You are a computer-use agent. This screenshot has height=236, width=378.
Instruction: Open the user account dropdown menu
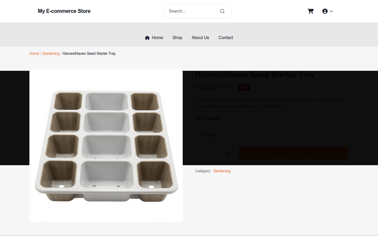[x=327, y=11]
